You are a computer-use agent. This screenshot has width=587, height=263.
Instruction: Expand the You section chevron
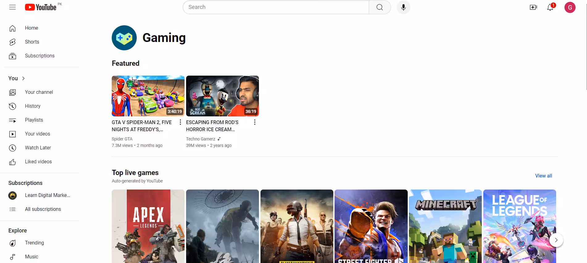[23, 78]
